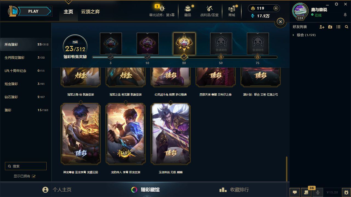The width and height of the screenshot is (351, 197).
Task: Click plus button to buy RP
Action: [276, 8]
